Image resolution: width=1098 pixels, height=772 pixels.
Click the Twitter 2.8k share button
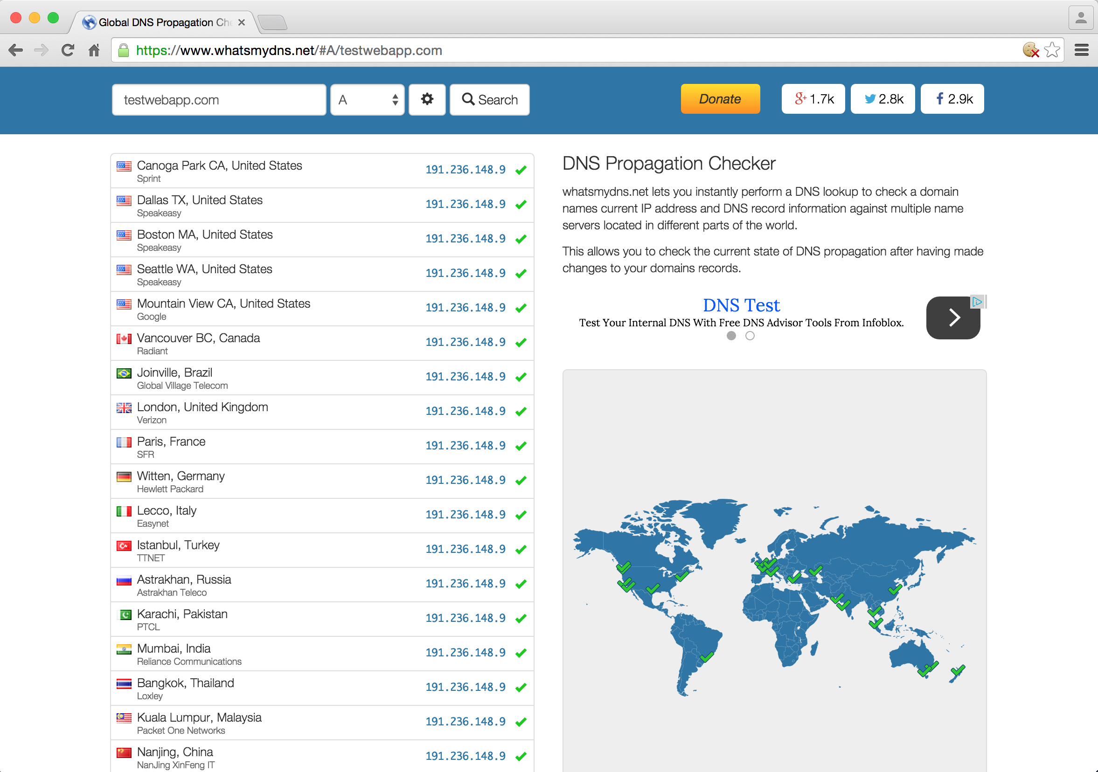[883, 99]
